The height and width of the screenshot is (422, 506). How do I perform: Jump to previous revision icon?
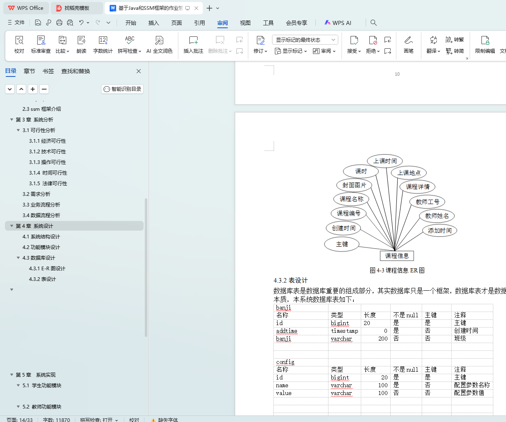tap(388, 40)
